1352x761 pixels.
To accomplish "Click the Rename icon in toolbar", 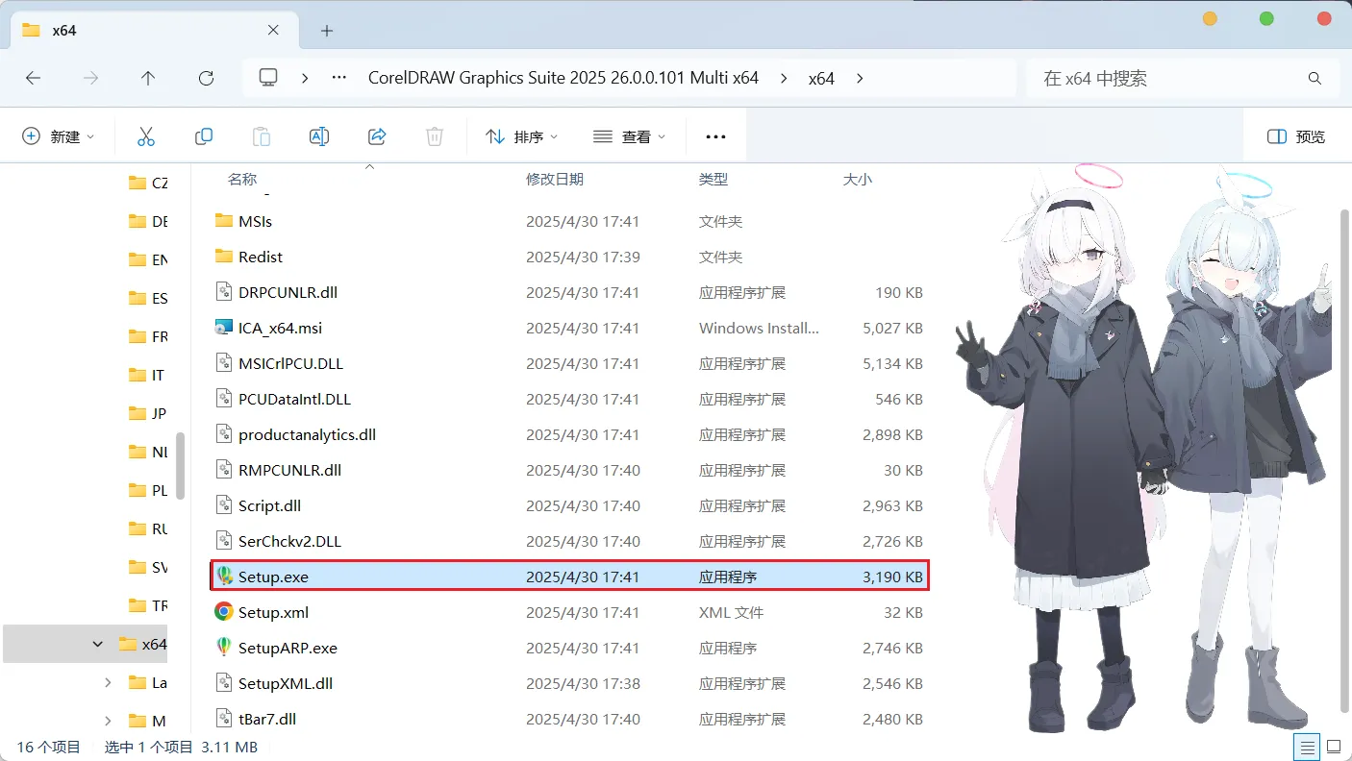I will coord(319,136).
